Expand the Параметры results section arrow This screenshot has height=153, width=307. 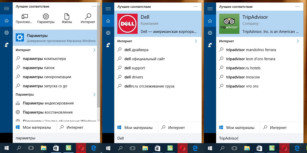point(94,95)
